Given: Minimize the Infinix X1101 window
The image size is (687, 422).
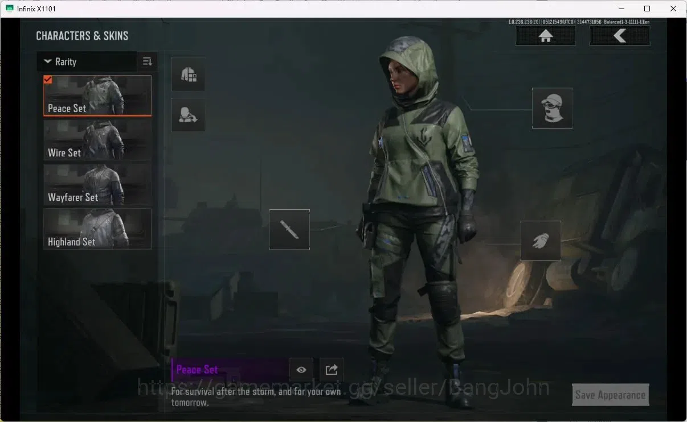Looking at the screenshot, I should click(x=621, y=9).
